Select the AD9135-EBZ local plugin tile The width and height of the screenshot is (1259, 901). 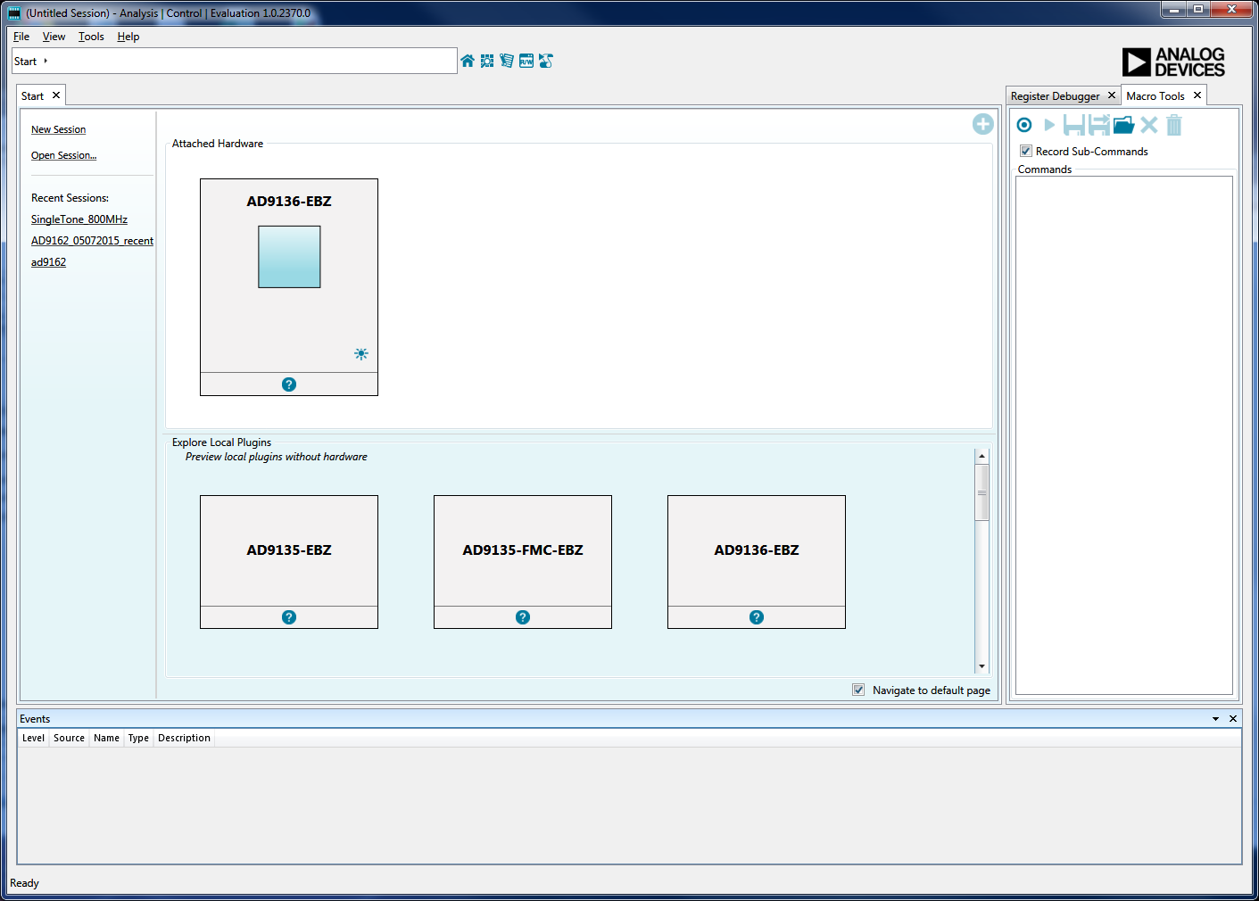pos(289,550)
